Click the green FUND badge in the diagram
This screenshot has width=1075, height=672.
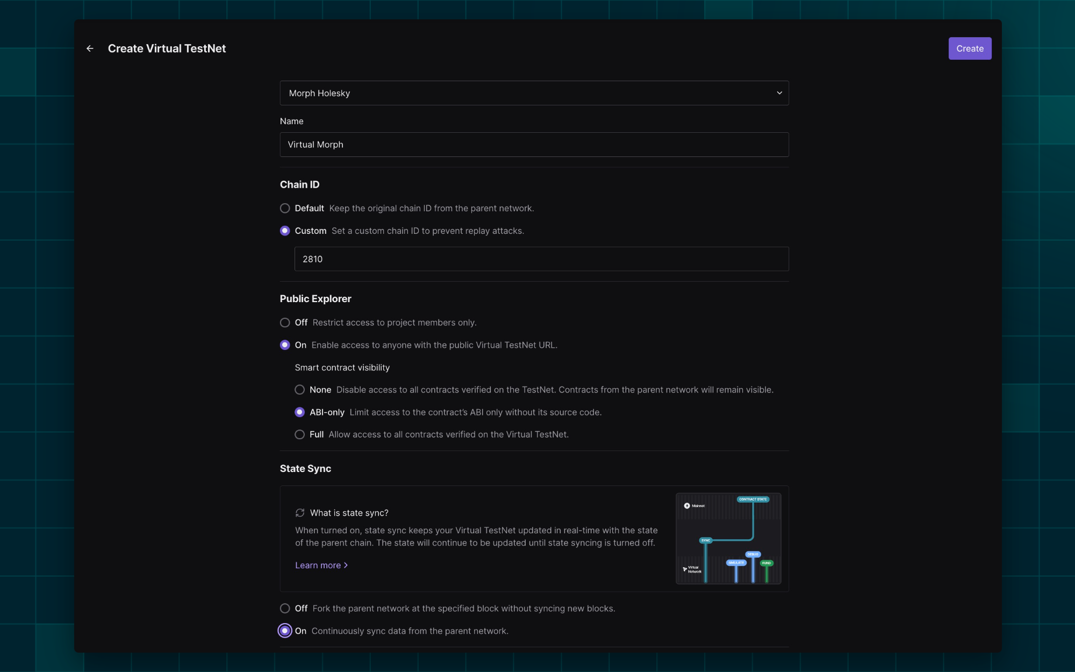[x=766, y=563]
